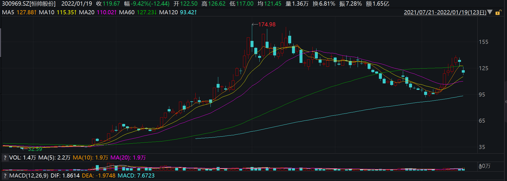Click the MACD(12,26,9) parameters label

click(29, 176)
